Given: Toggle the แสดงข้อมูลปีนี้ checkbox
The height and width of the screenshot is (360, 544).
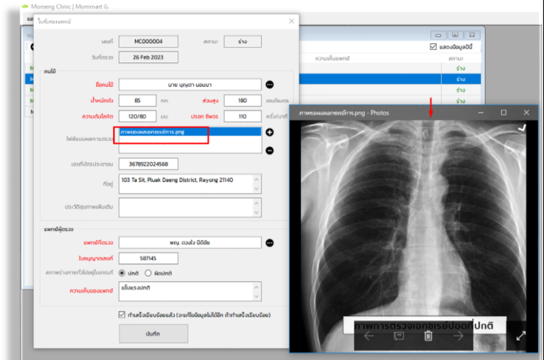Looking at the screenshot, I should (x=433, y=47).
